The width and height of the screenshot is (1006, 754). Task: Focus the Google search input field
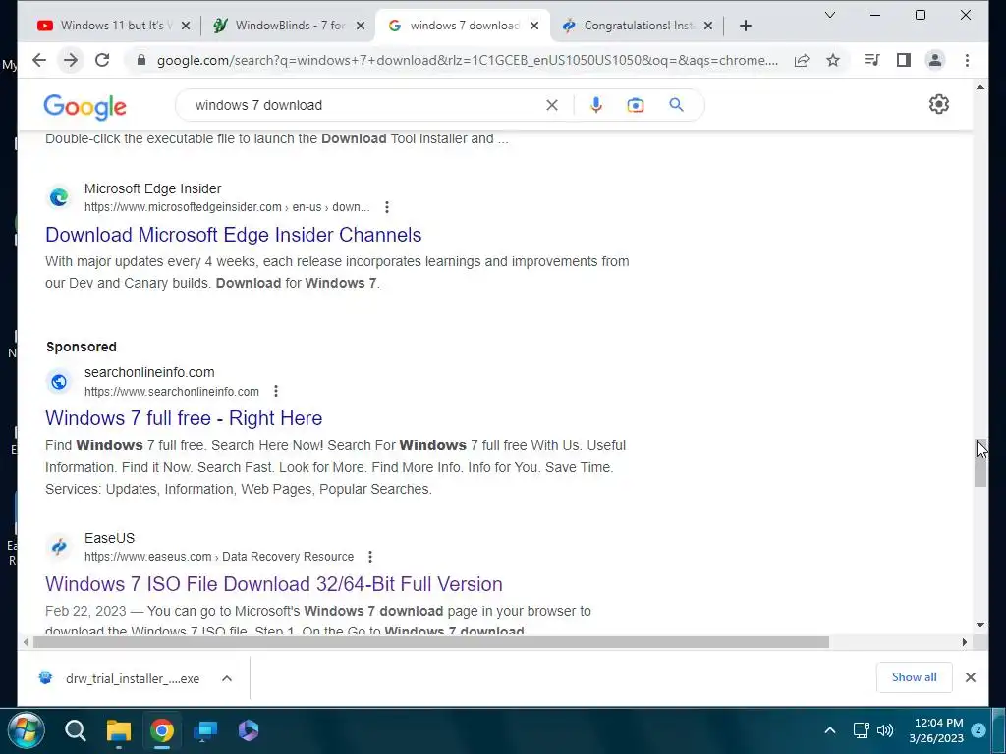(365, 105)
